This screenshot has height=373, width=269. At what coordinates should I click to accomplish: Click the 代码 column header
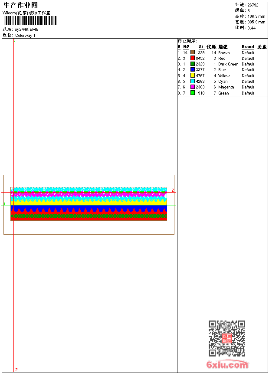211,47
